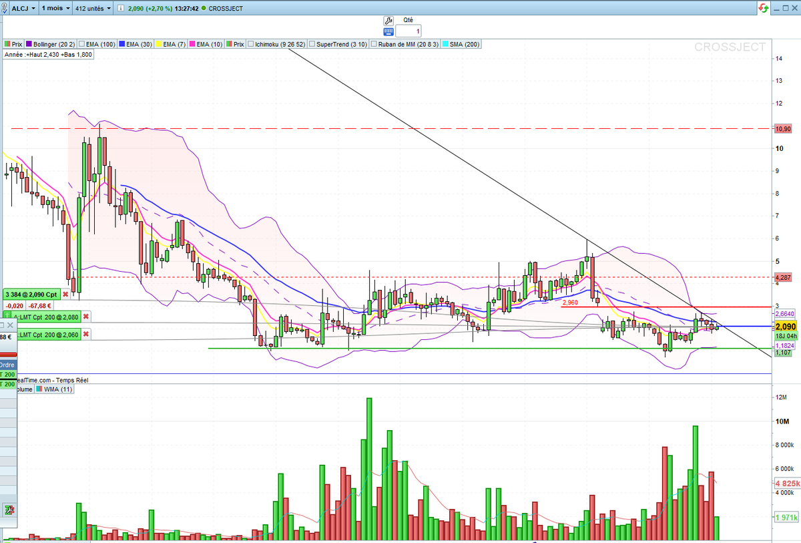
Task: Maximize the chart window
Action: click(786, 7)
